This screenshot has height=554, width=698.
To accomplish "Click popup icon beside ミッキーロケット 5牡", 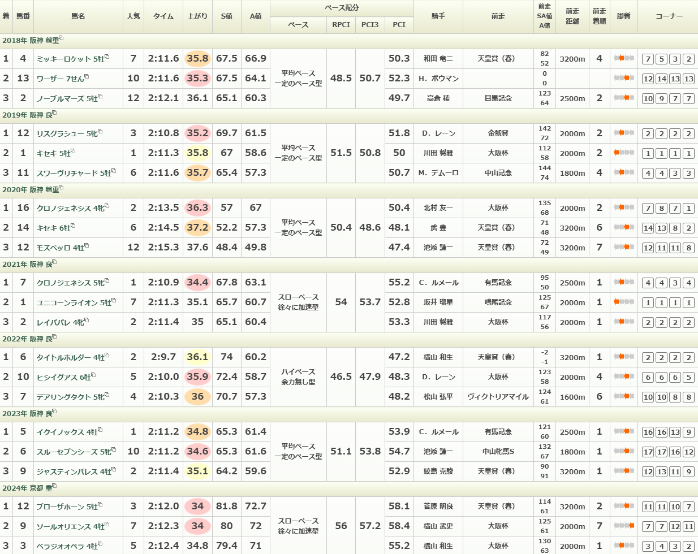I will [x=107, y=57].
